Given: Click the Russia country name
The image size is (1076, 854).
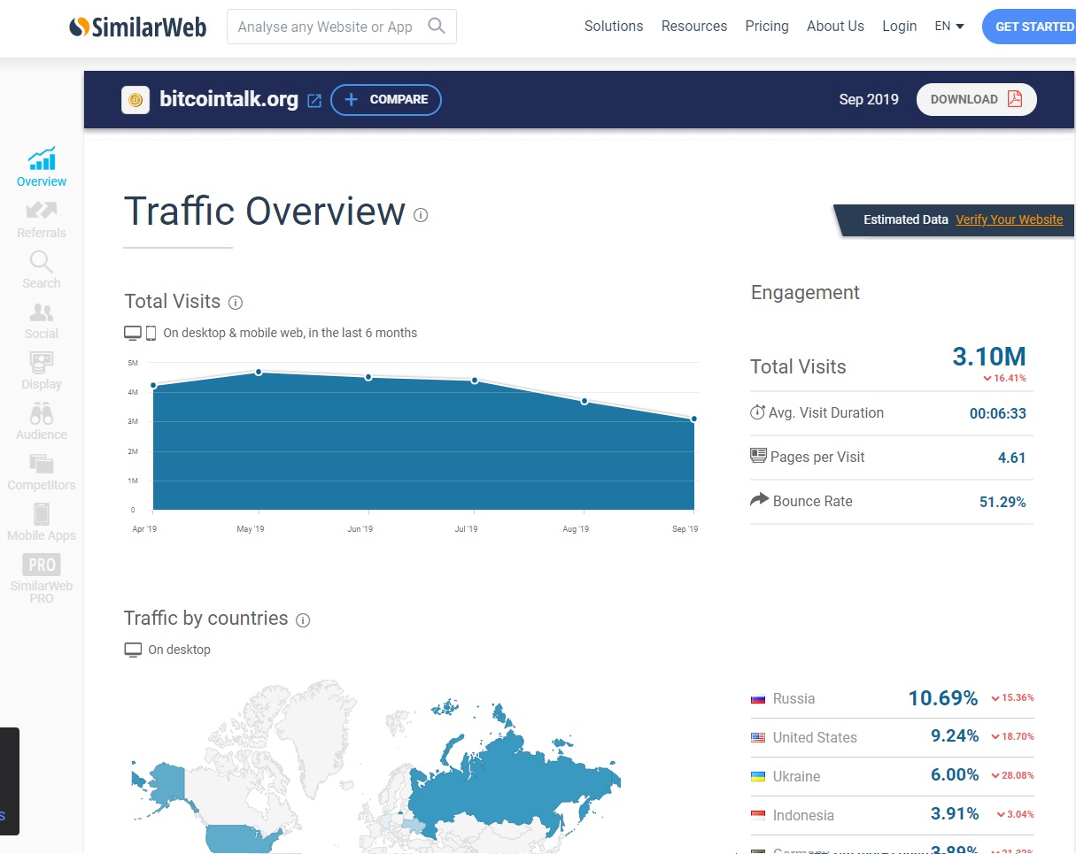Looking at the screenshot, I should [x=793, y=698].
